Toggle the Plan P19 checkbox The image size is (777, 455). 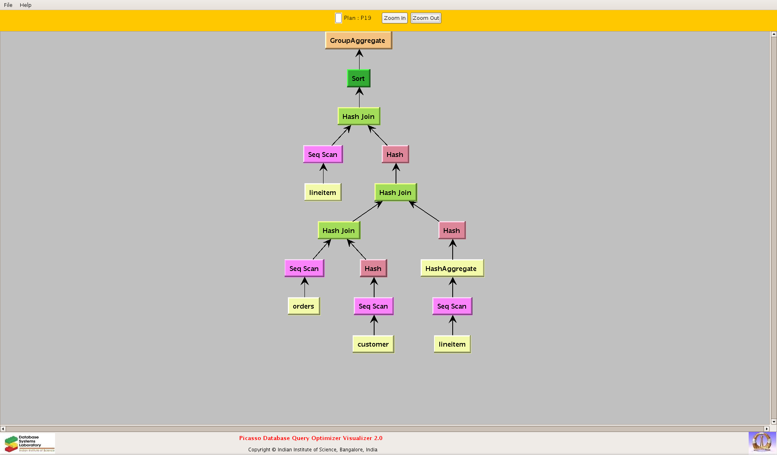(338, 18)
